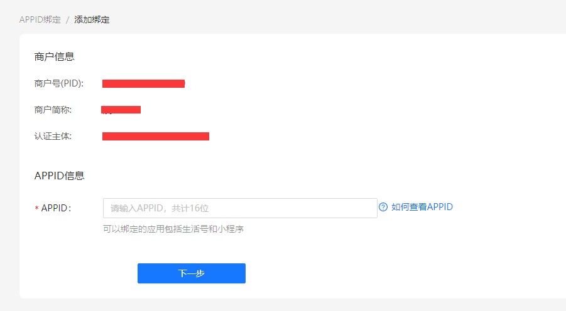The width and height of the screenshot is (566, 311).
Task: Click the APPID field label
Action: point(56,208)
